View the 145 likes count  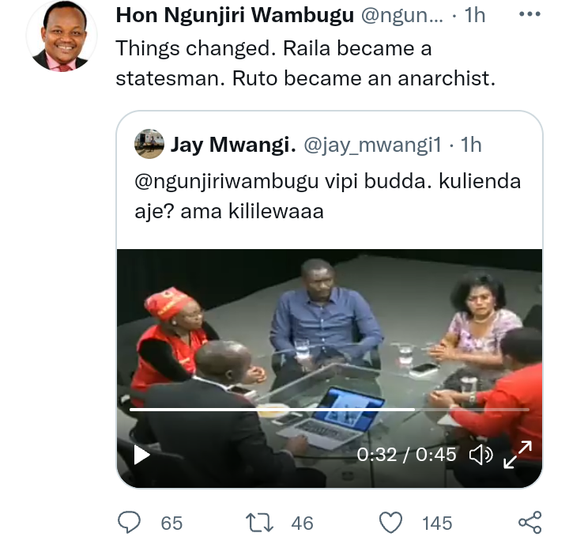(x=437, y=523)
